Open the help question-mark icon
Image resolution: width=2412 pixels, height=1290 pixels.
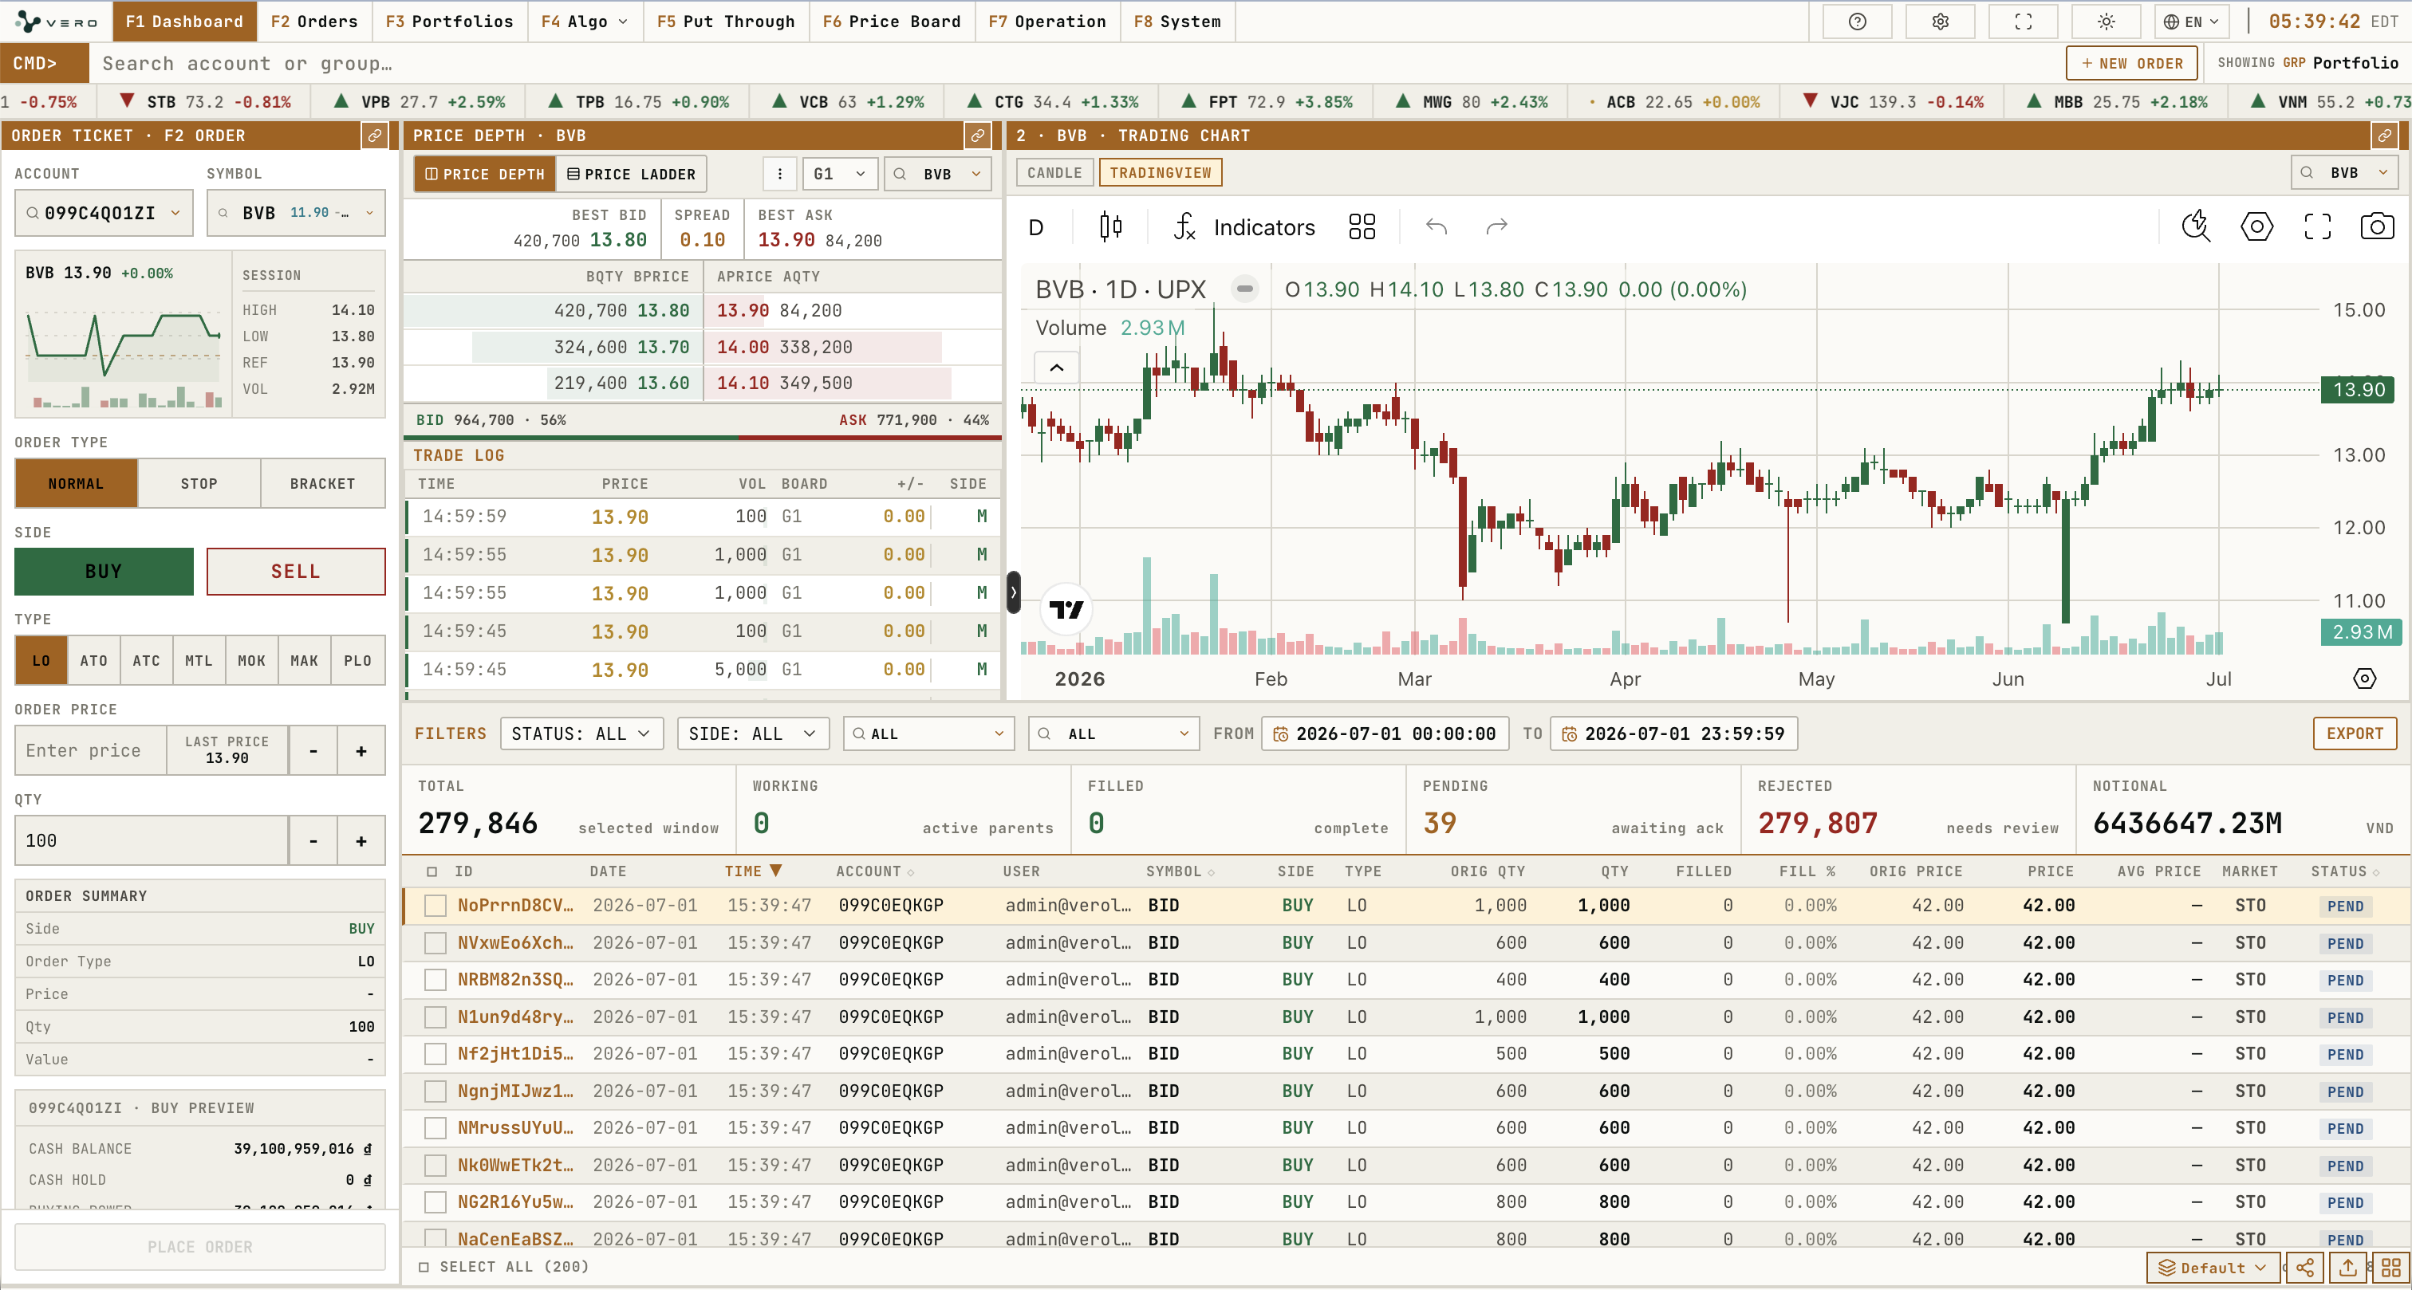[1857, 22]
